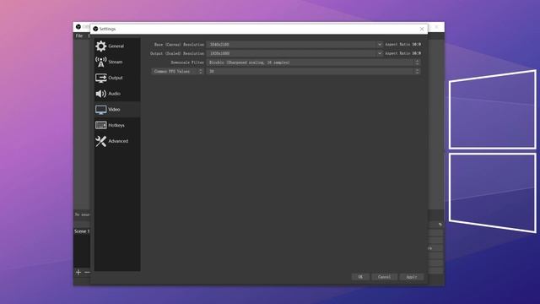Select Scene 1 in the scenes list
The image size is (540, 304).
tap(82, 231)
